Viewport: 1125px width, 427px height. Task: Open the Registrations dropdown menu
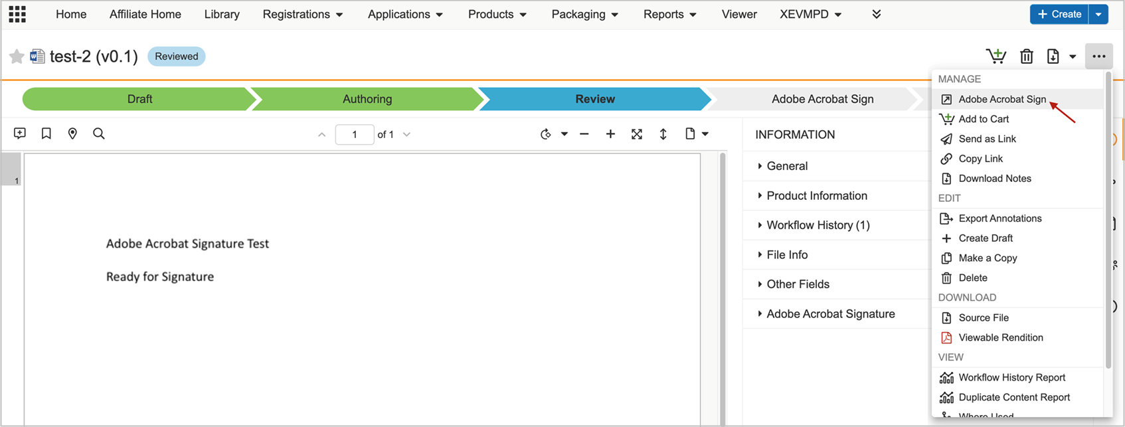[303, 14]
